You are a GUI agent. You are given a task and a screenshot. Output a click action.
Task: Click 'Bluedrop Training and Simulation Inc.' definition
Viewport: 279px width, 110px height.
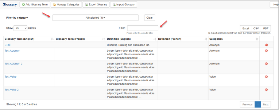[129, 45]
